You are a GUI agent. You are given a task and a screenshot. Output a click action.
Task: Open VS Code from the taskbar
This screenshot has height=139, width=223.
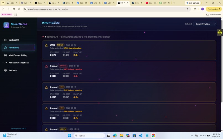click(x=141, y=136)
